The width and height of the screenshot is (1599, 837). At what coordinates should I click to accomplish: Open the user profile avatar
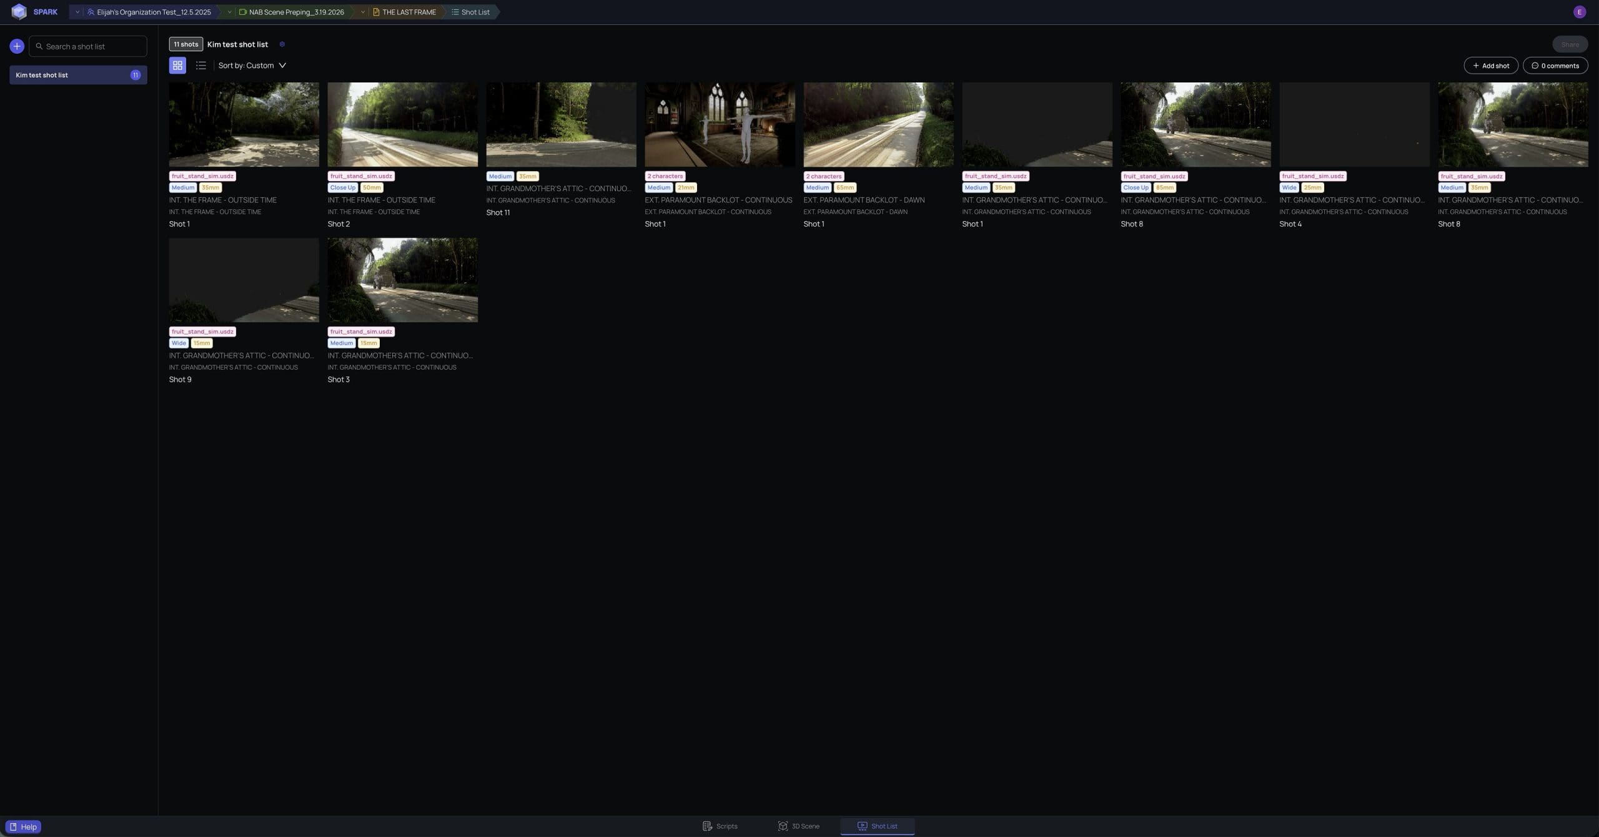coord(1579,11)
